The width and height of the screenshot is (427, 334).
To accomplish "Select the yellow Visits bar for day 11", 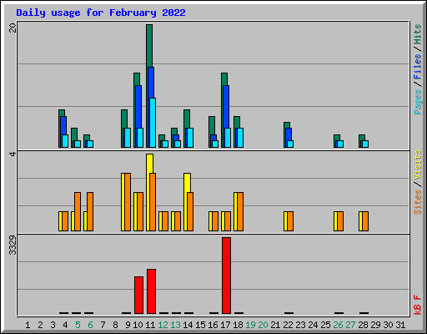I will (x=149, y=164).
